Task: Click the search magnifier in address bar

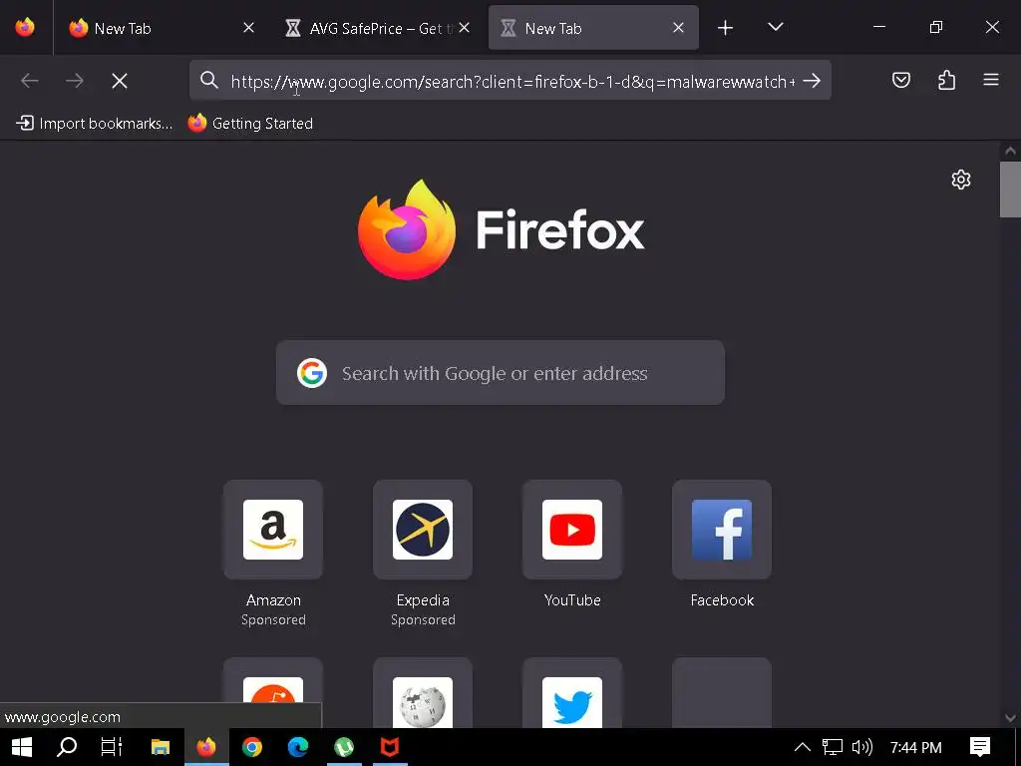Action: tap(209, 80)
